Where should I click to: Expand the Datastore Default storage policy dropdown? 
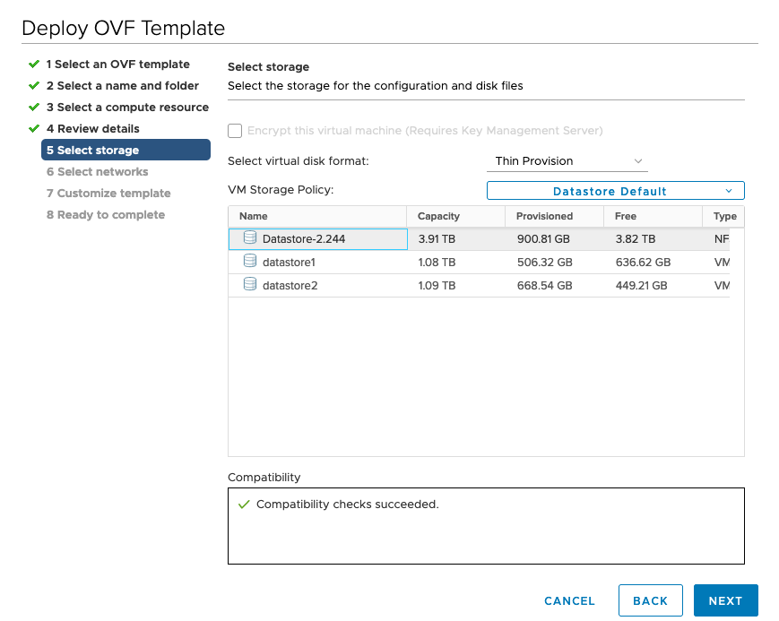[x=616, y=191]
